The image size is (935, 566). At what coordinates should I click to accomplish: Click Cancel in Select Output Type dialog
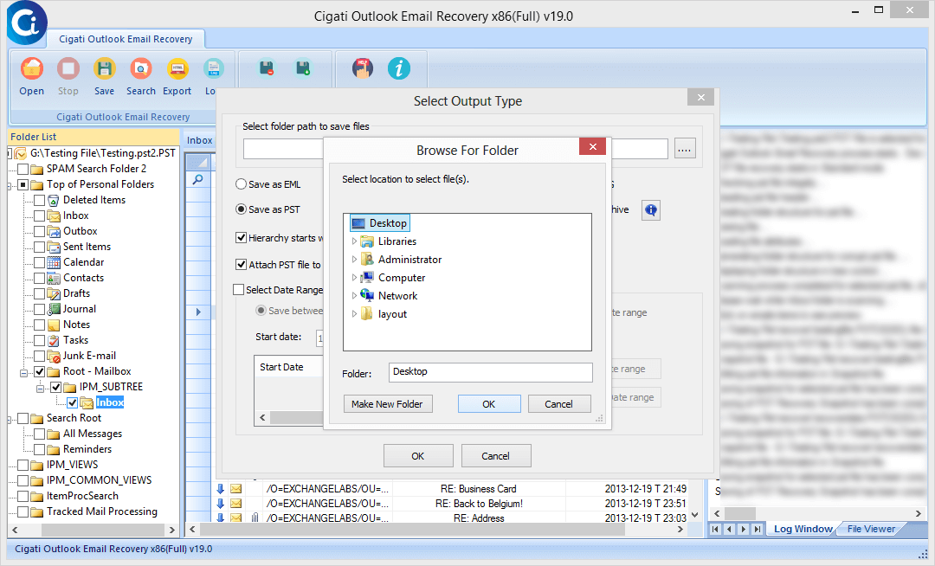point(495,456)
